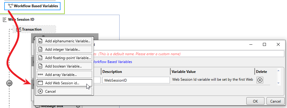Viewport: 287px width, 108px height.
Task: Choose Add Web Session id...
Action: pyautogui.click(x=64, y=83)
